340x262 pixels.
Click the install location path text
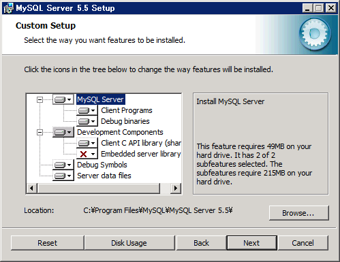158,210
